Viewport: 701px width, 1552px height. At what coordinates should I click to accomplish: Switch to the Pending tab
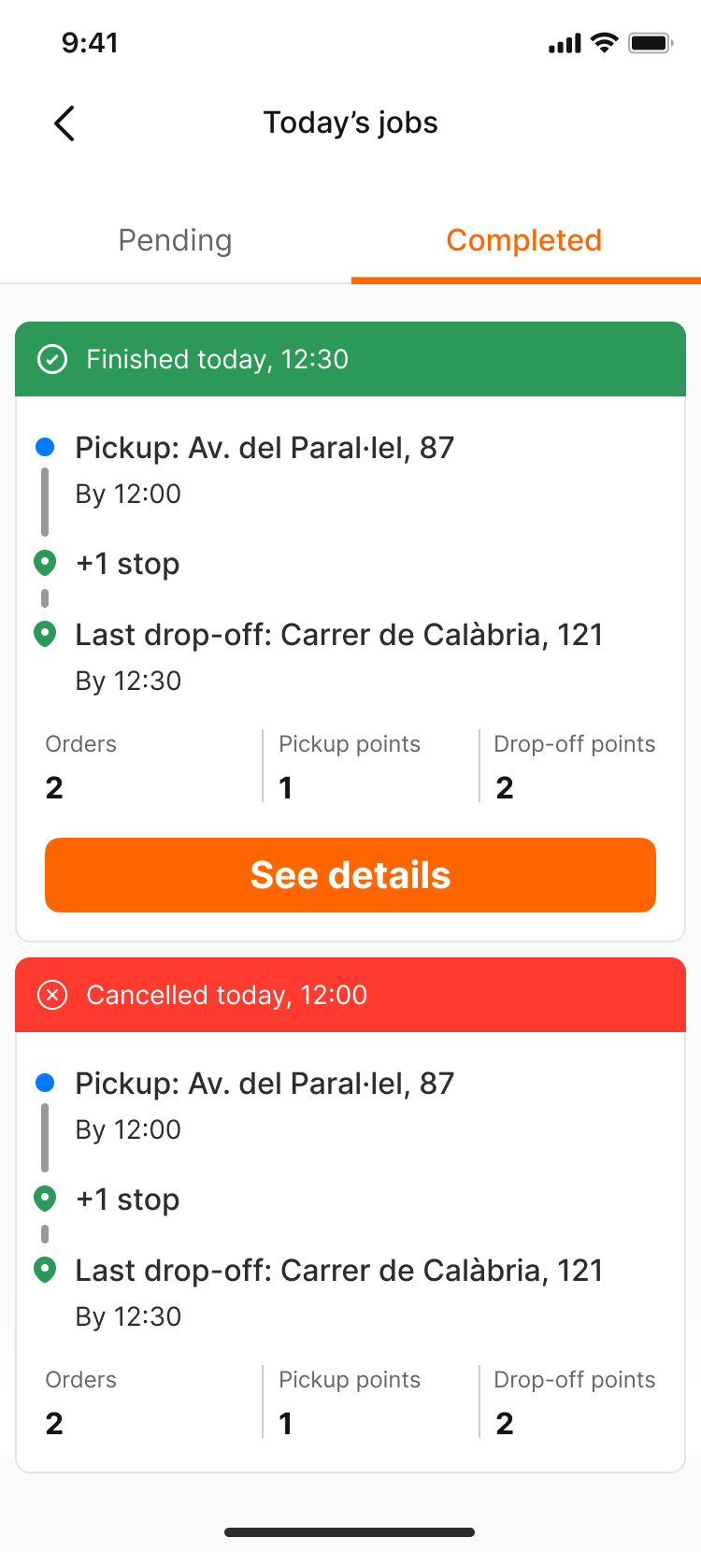(175, 240)
